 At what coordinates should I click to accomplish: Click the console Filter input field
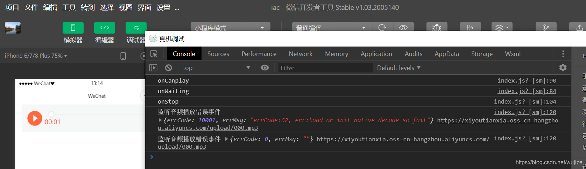coord(325,68)
